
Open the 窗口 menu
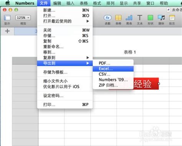(x=150, y=3)
